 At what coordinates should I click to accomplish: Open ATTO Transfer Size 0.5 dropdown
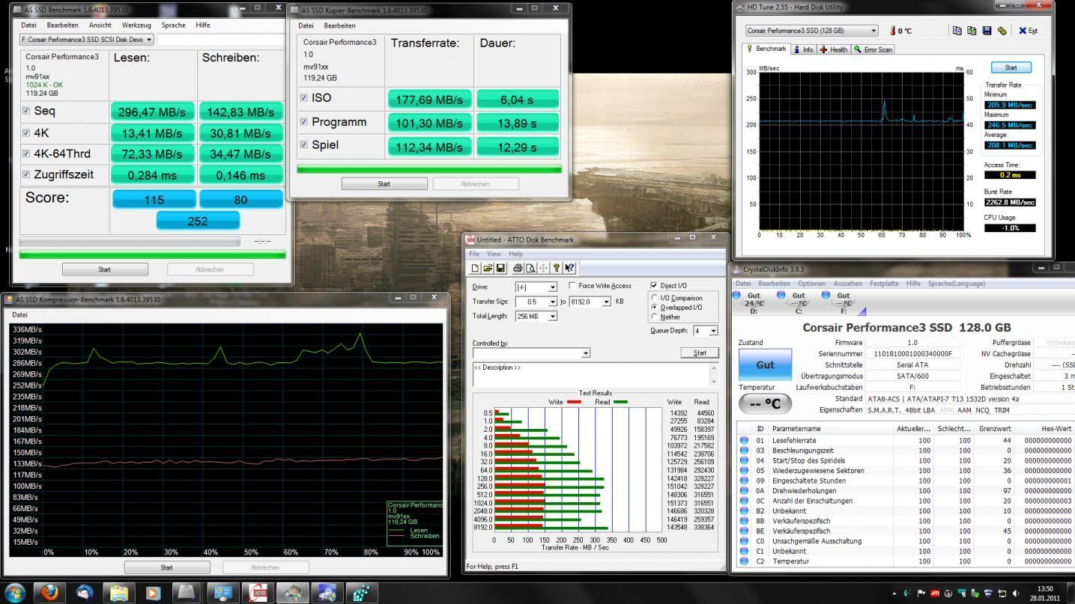click(x=553, y=302)
